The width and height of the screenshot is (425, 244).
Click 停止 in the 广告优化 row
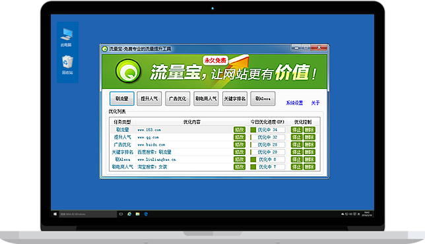tap(297, 144)
